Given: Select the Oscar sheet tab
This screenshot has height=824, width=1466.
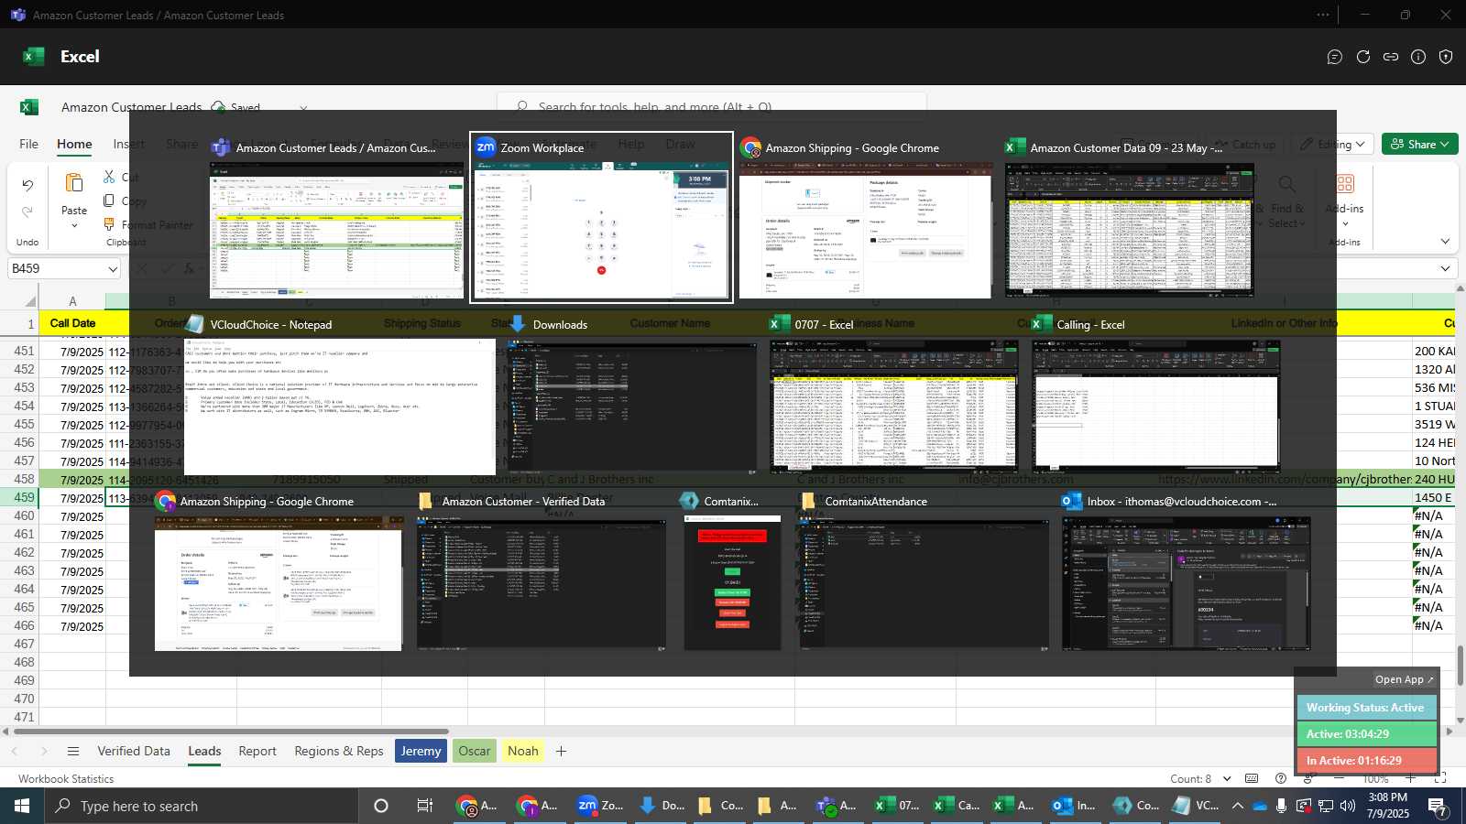Looking at the screenshot, I should (474, 751).
